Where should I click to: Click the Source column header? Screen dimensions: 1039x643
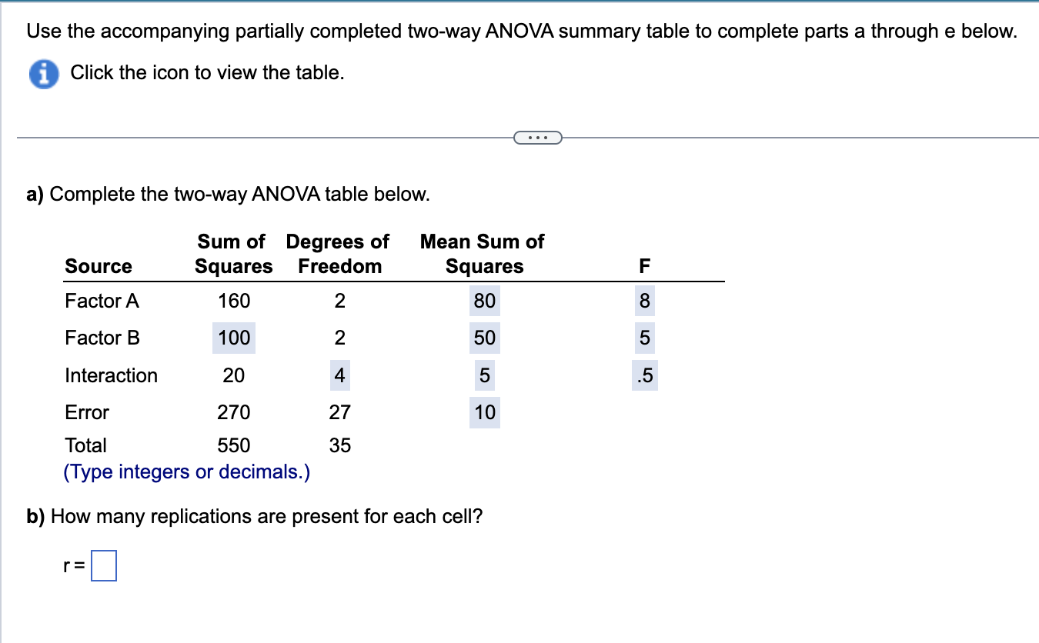(x=99, y=266)
